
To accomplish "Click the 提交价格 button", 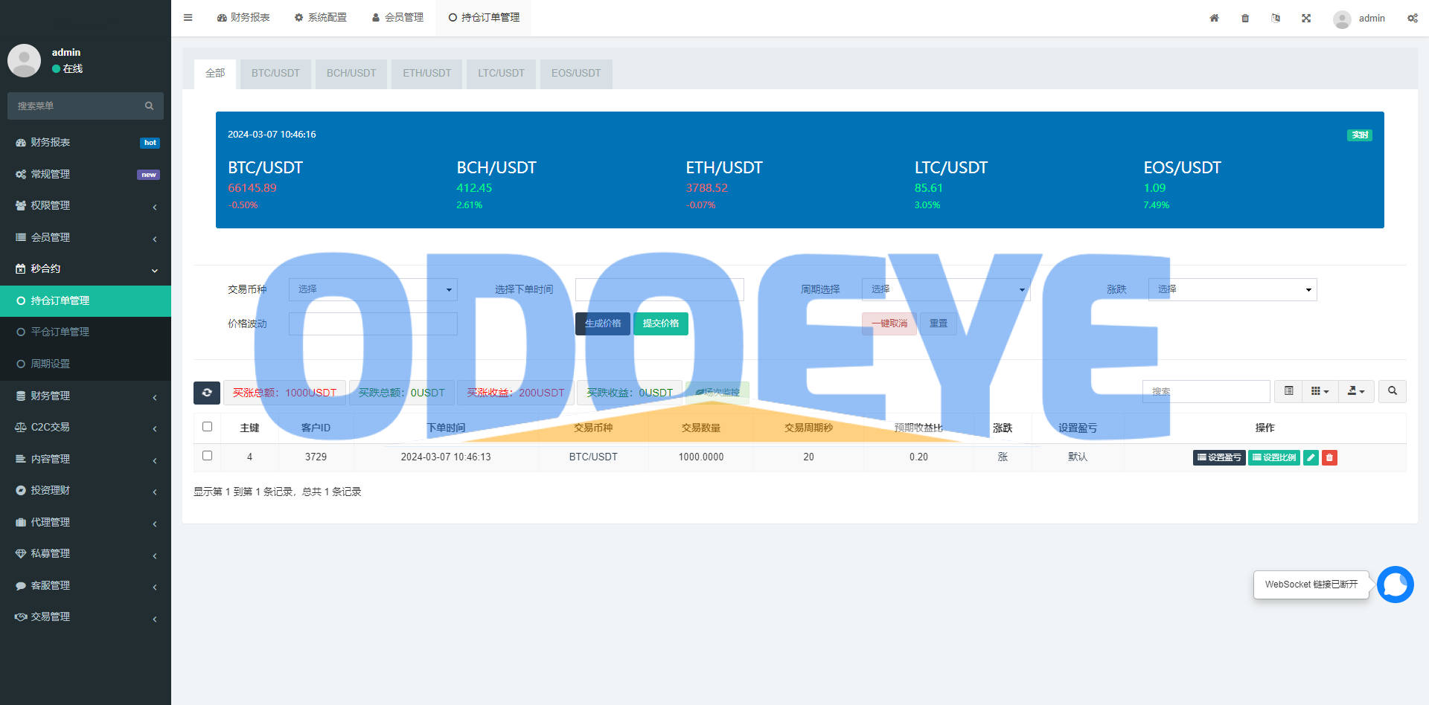I will click(661, 323).
